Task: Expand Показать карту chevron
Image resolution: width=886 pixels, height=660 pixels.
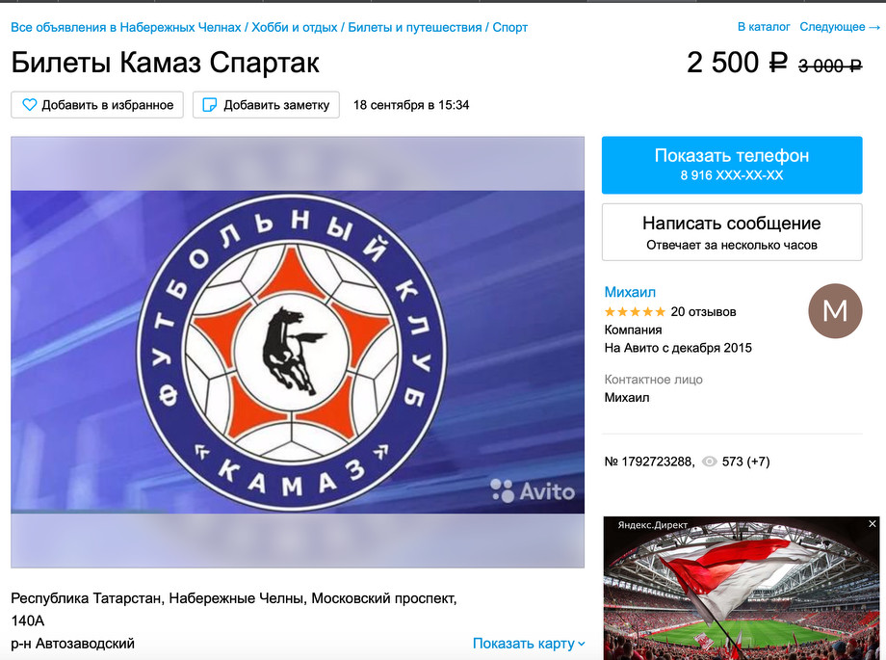Action: (x=582, y=644)
